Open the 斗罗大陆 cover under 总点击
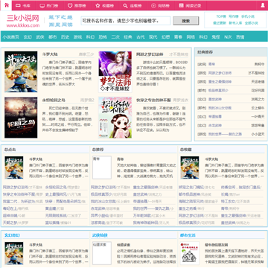Image resolution: width=268 pixels, height=268 pixels. point(14,167)
